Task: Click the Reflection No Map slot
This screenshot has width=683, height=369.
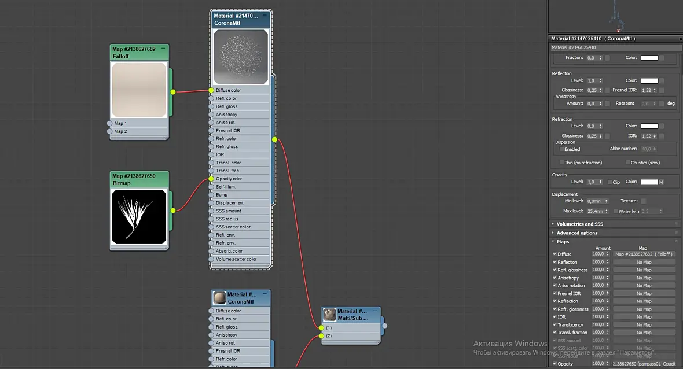Action: pos(644,263)
